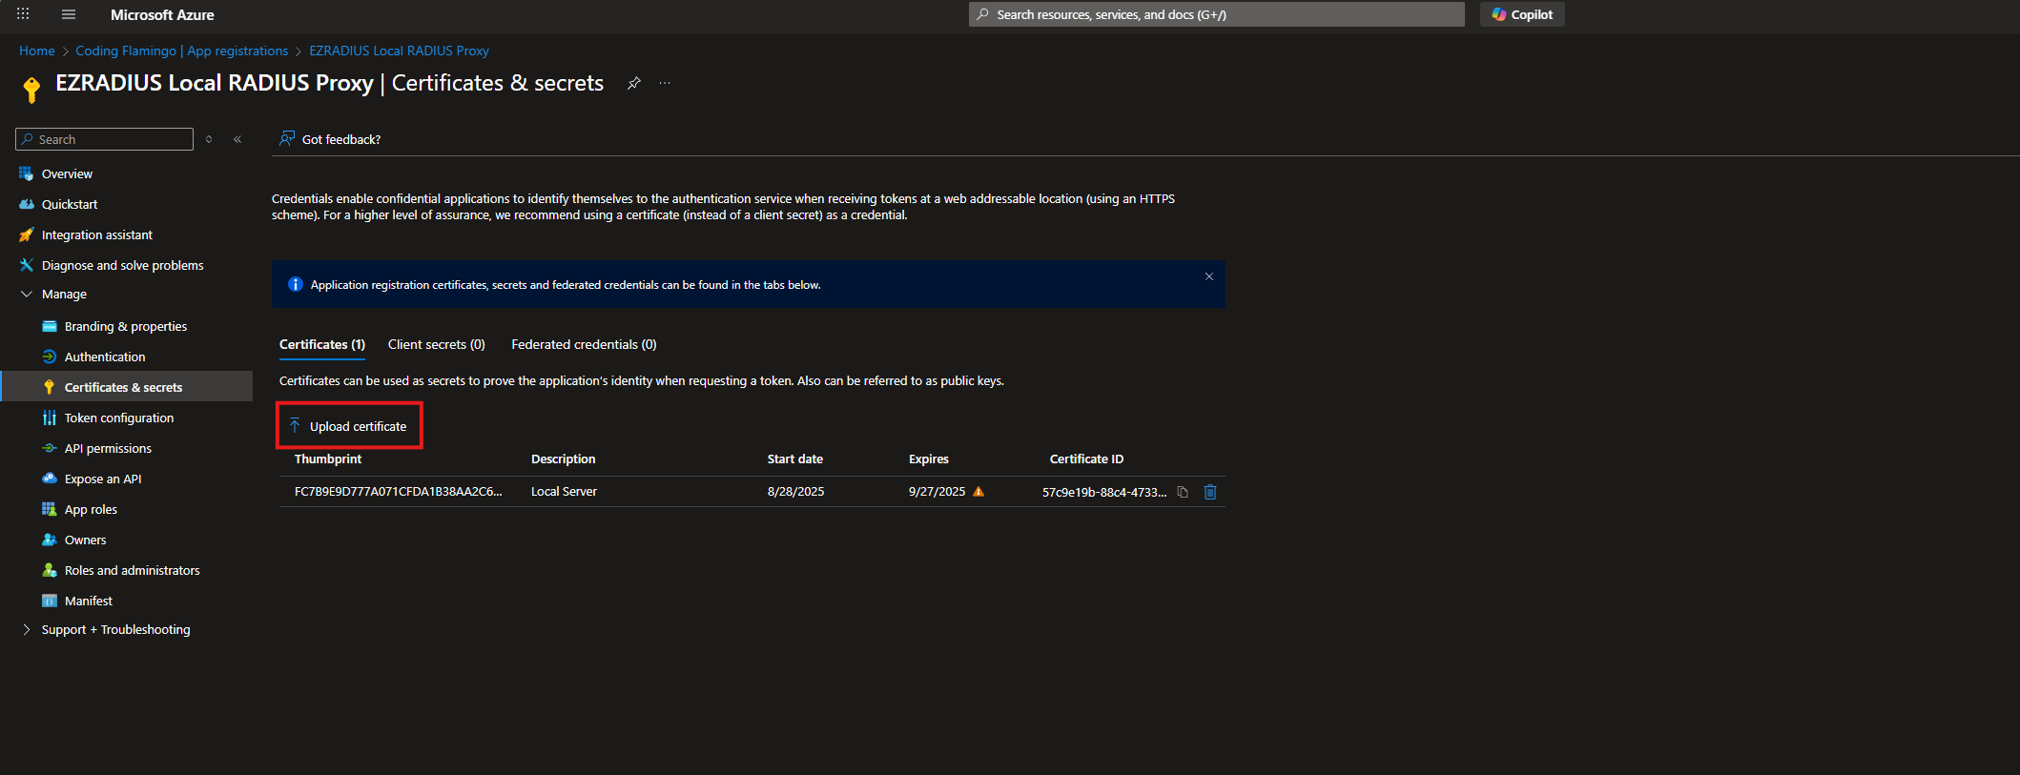Open Token configuration
Screen dimensions: 2020x775
point(118,418)
